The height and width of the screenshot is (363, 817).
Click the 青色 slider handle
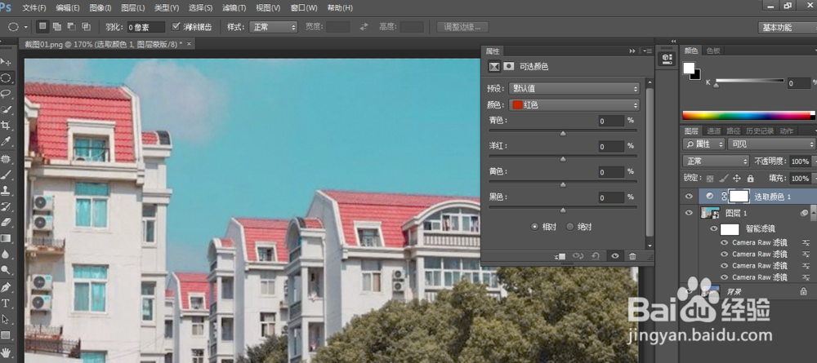pyautogui.click(x=563, y=134)
